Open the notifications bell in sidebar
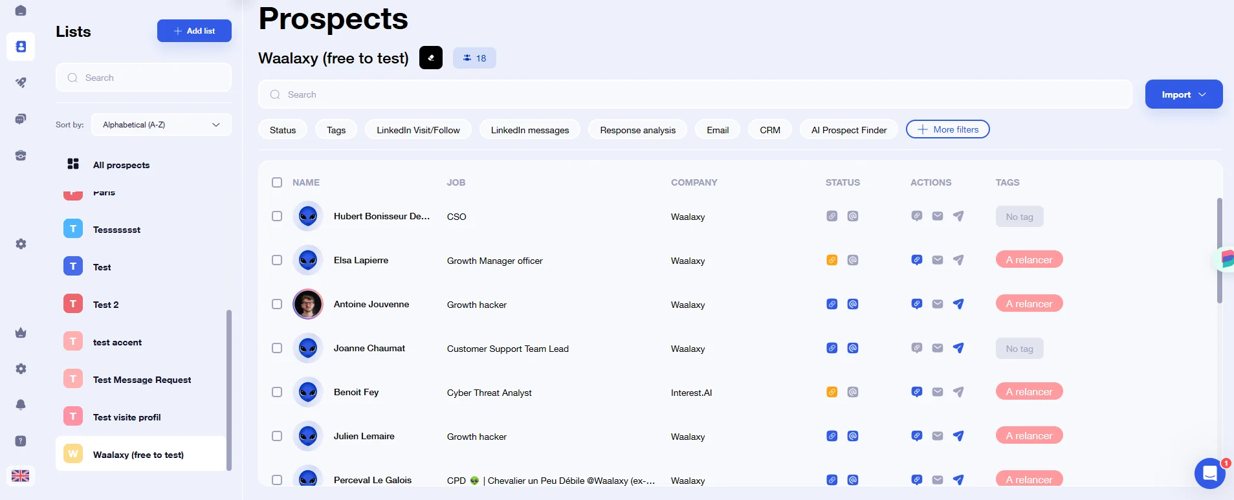The width and height of the screenshot is (1234, 500). 21,405
